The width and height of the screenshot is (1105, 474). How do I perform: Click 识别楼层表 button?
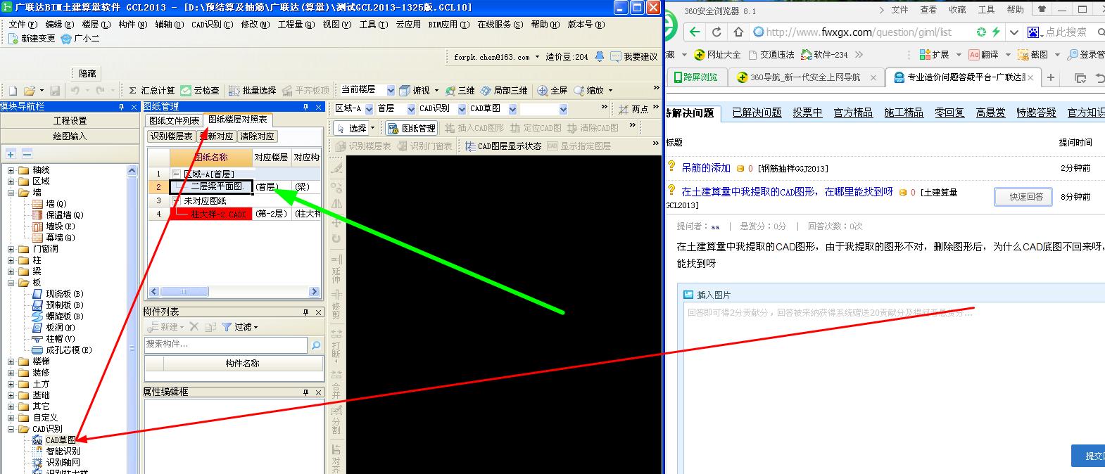tap(172, 136)
